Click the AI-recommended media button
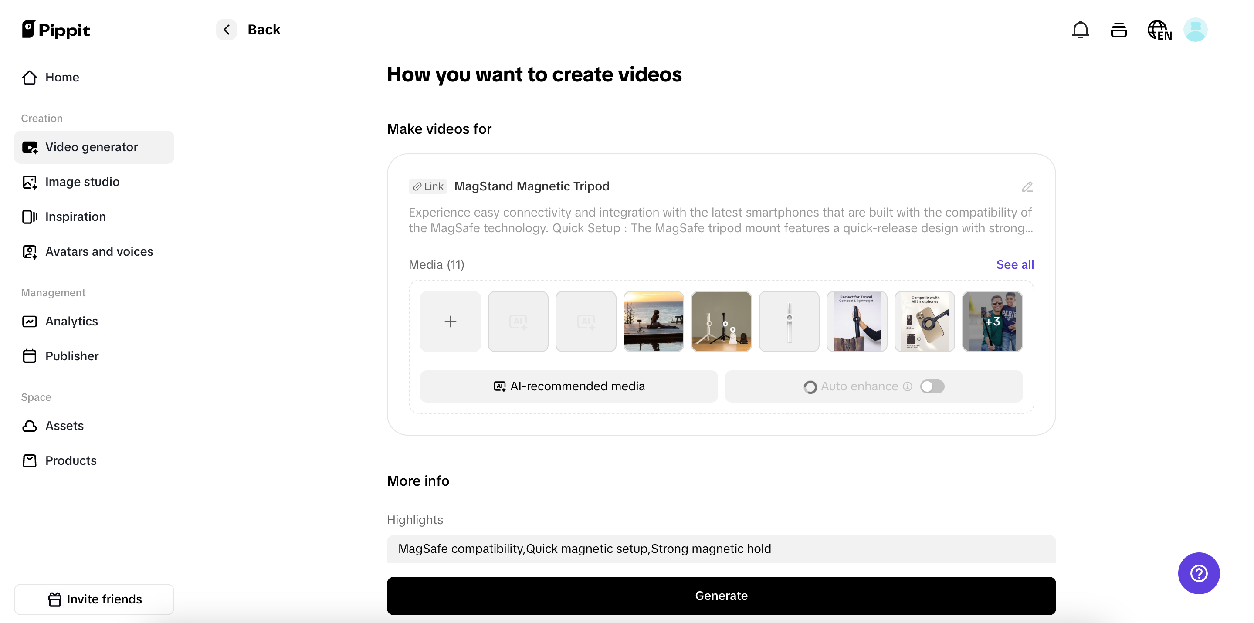This screenshot has width=1254, height=623. pos(569,386)
